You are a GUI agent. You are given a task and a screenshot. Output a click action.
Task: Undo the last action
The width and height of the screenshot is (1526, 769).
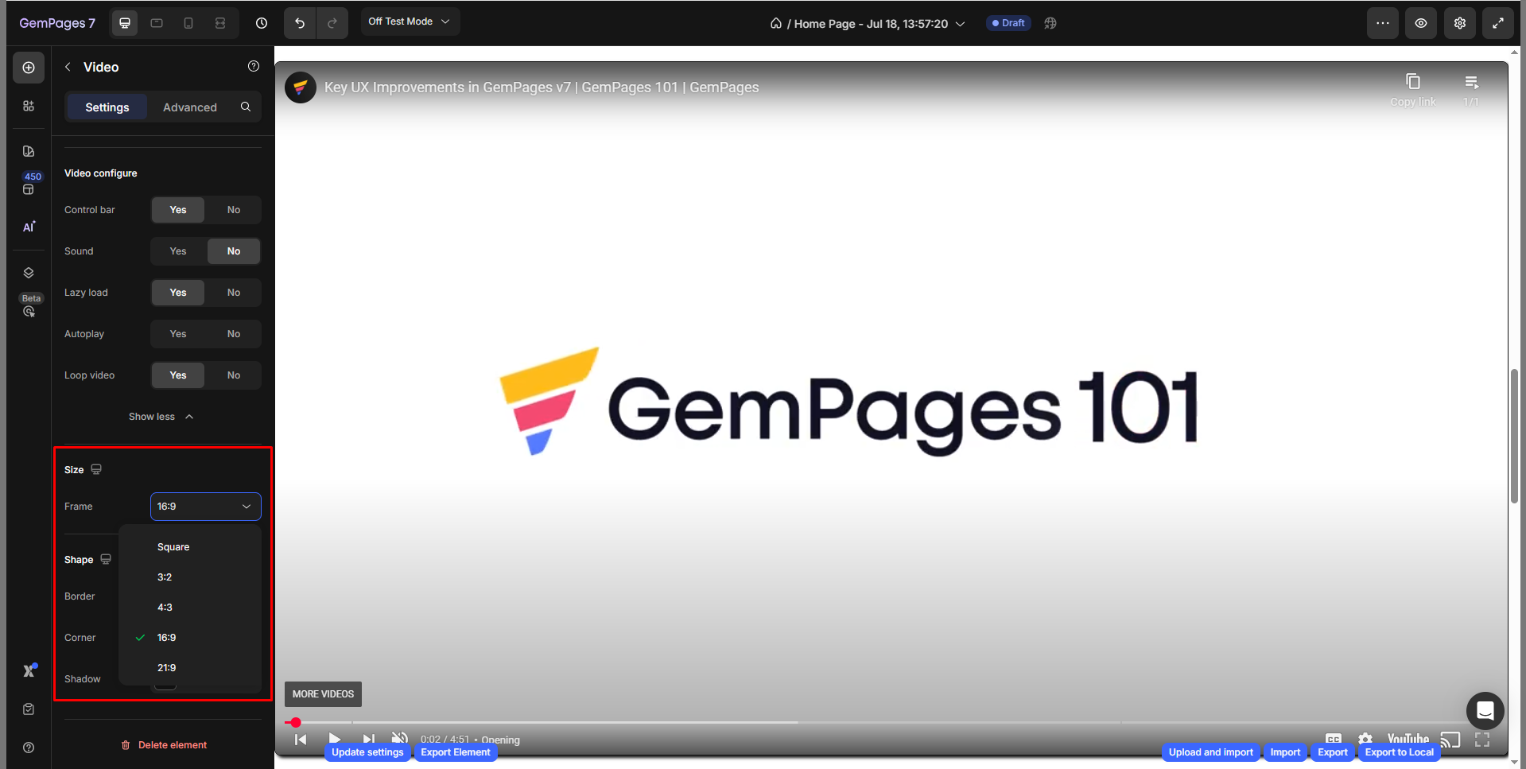[300, 23]
